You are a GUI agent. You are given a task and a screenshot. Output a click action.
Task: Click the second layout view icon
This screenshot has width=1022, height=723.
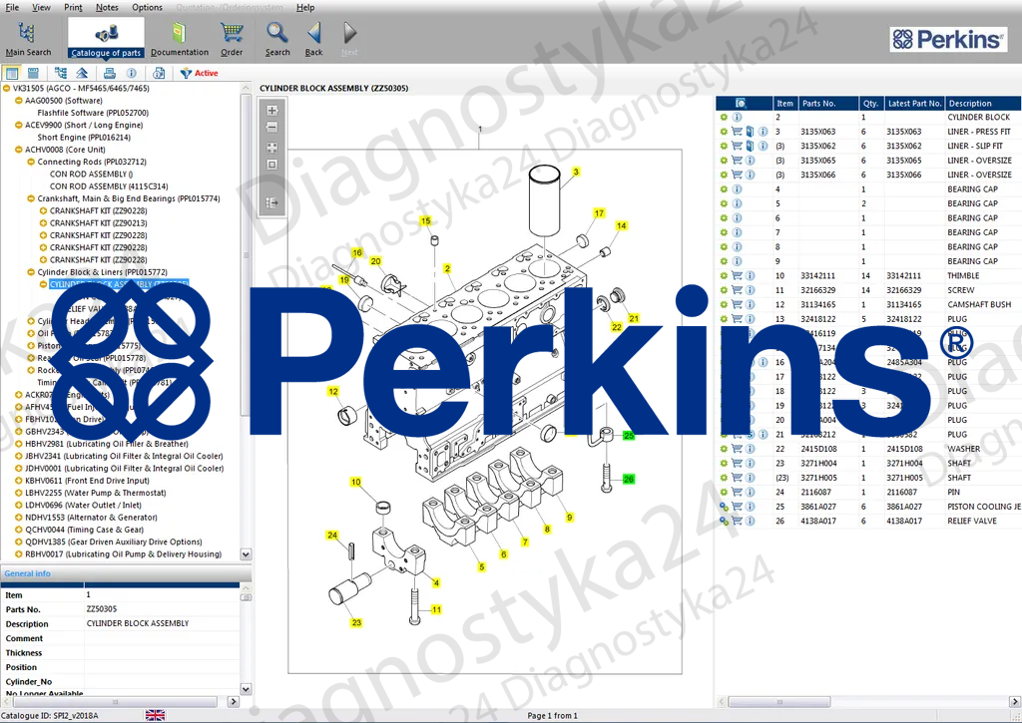click(33, 73)
